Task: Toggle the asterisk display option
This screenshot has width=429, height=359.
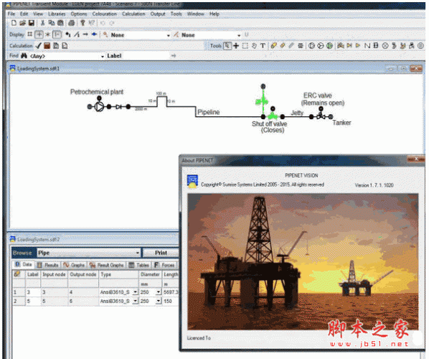Action: pos(47,34)
